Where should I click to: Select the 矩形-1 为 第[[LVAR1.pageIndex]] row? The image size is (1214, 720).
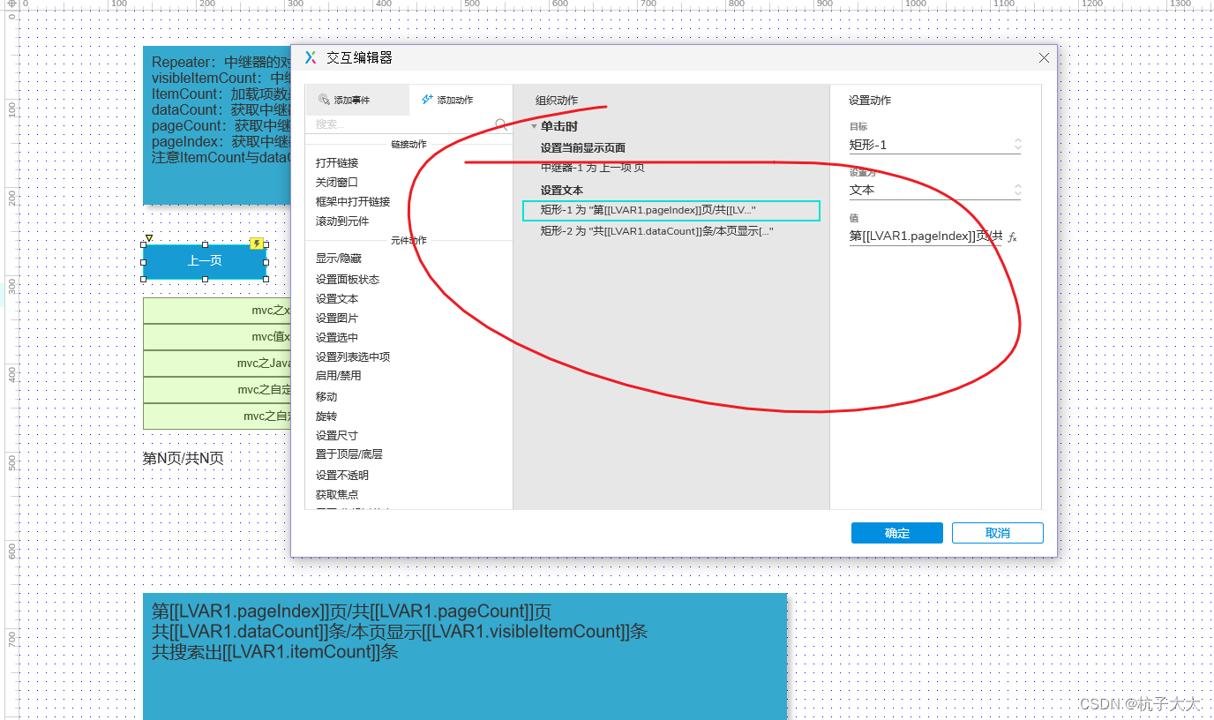click(671, 211)
